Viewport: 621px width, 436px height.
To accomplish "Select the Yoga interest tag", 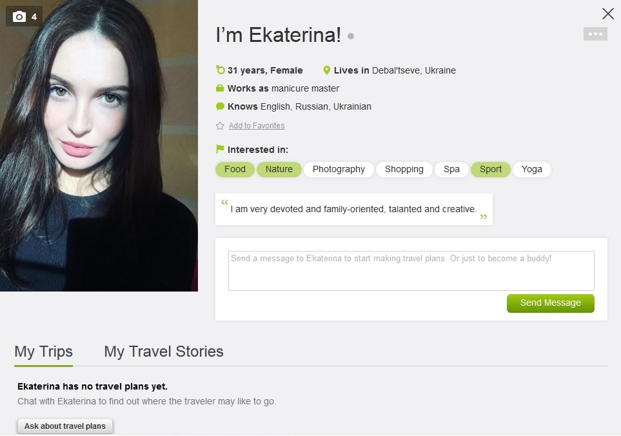I will [x=532, y=169].
